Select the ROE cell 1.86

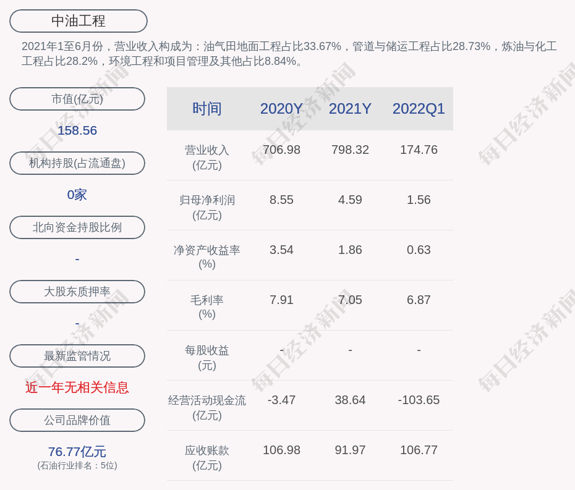[350, 250]
